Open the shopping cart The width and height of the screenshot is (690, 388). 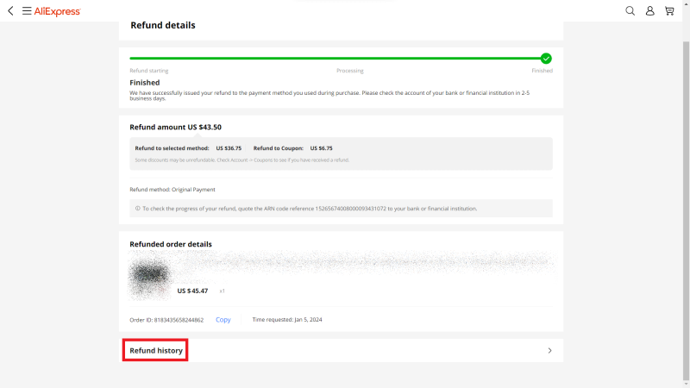tap(669, 11)
